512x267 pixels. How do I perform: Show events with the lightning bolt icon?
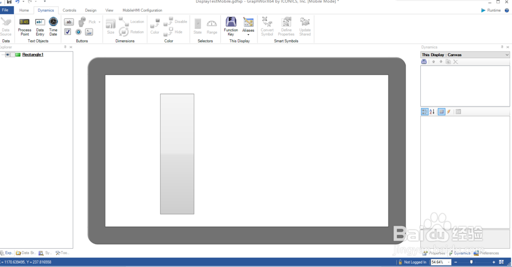click(449, 112)
